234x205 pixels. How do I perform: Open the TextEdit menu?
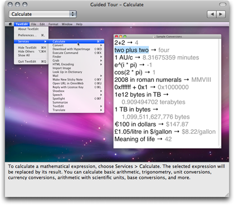point(22,24)
